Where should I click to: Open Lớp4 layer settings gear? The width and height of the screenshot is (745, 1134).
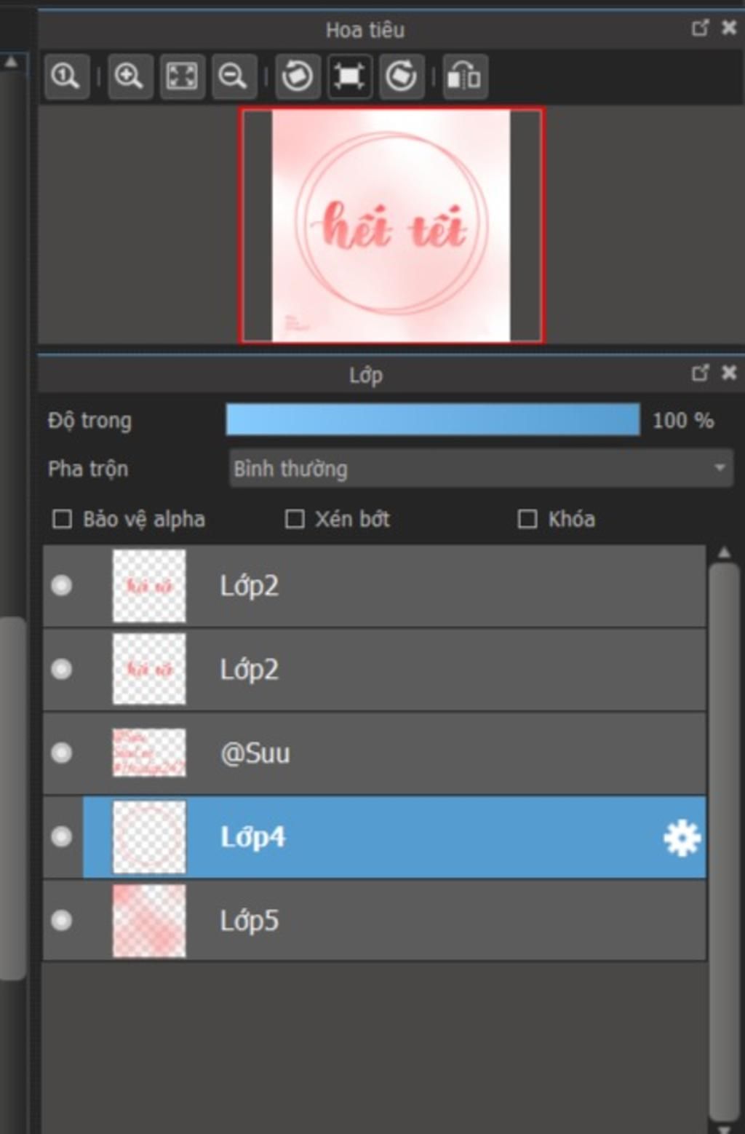pos(682,838)
